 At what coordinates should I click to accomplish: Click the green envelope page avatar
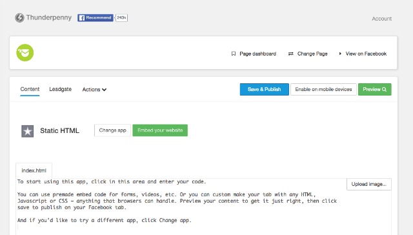coord(25,53)
